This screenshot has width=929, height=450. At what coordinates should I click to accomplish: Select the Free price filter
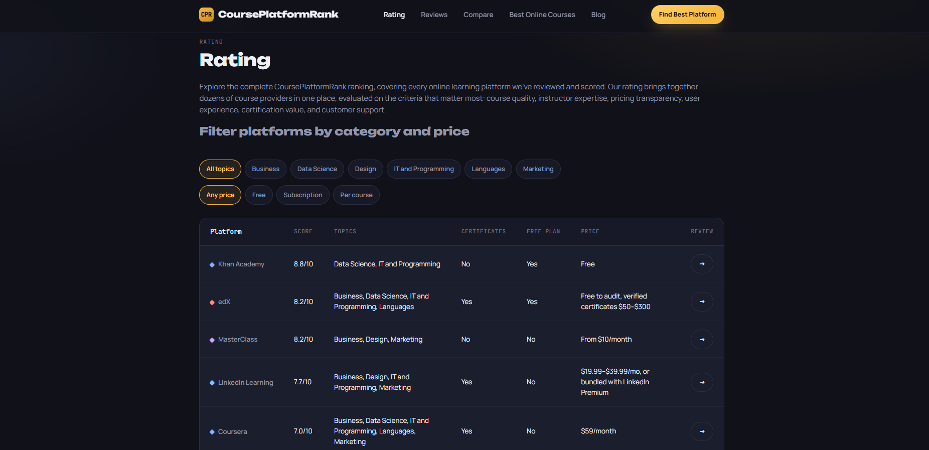point(259,195)
